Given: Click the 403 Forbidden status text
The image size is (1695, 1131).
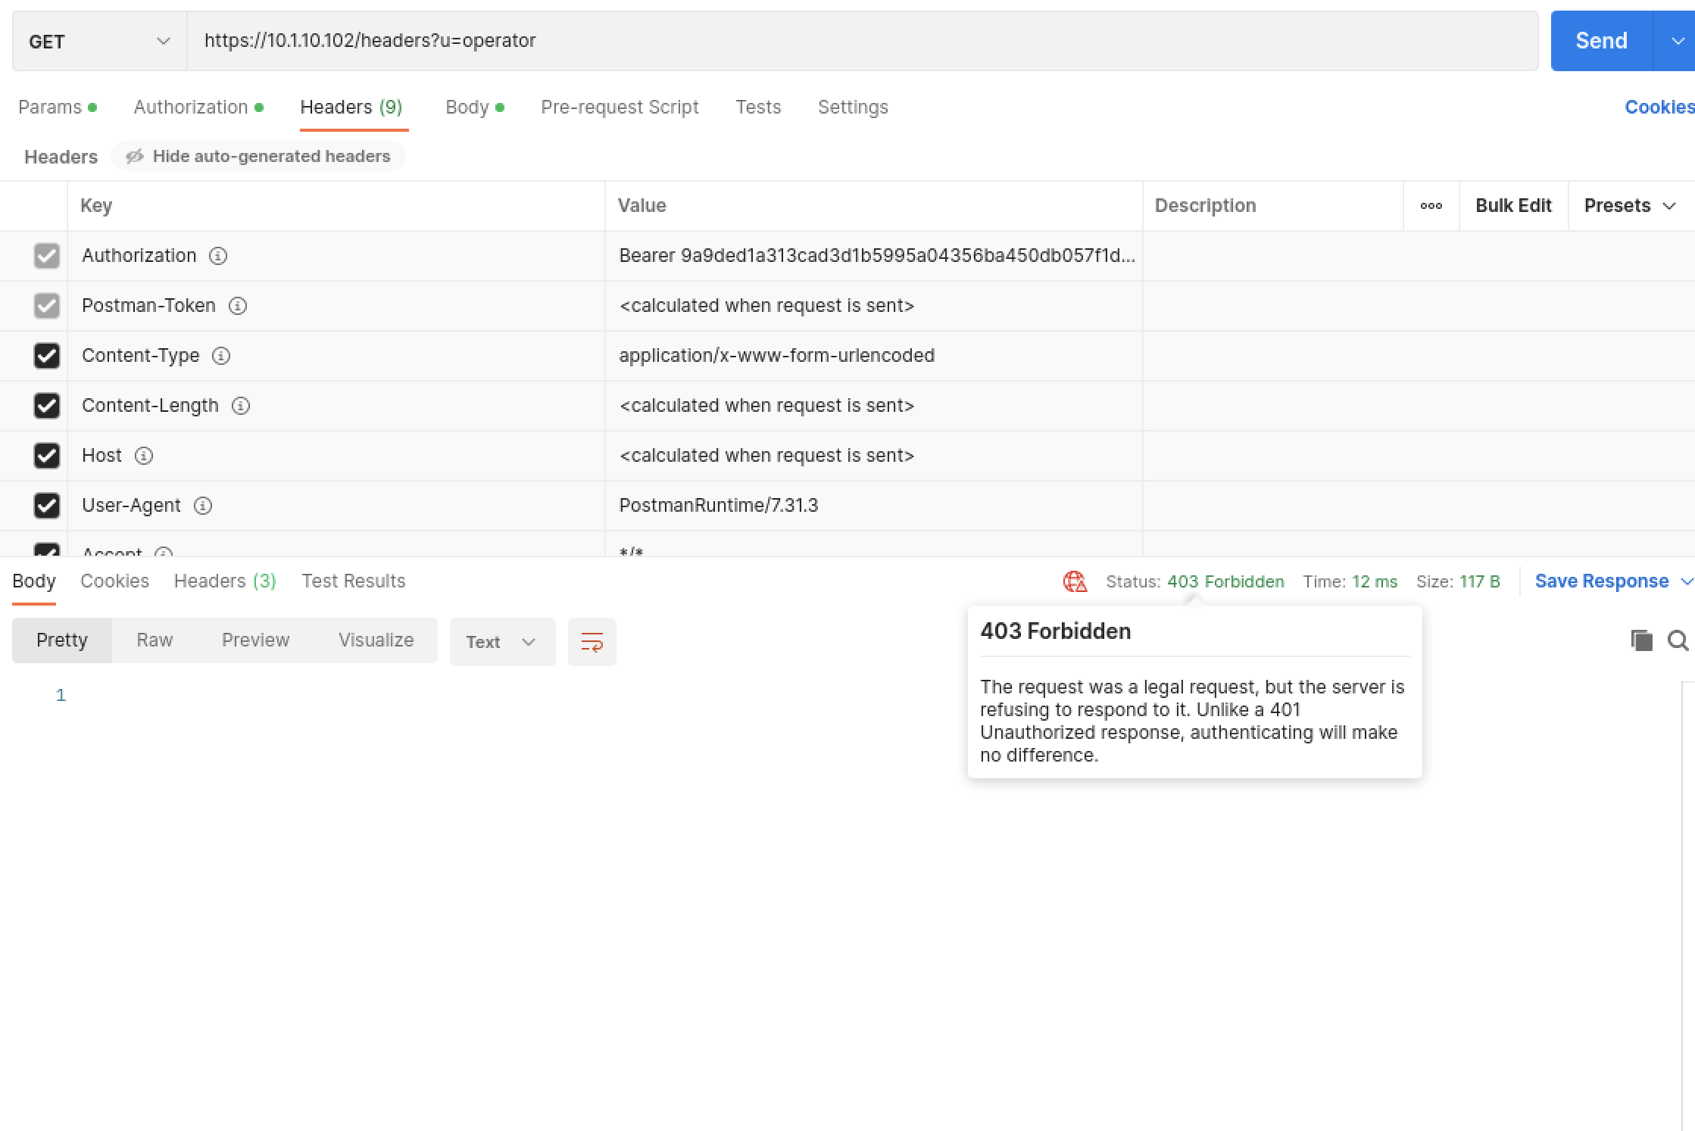Looking at the screenshot, I should click(x=1225, y=581).
